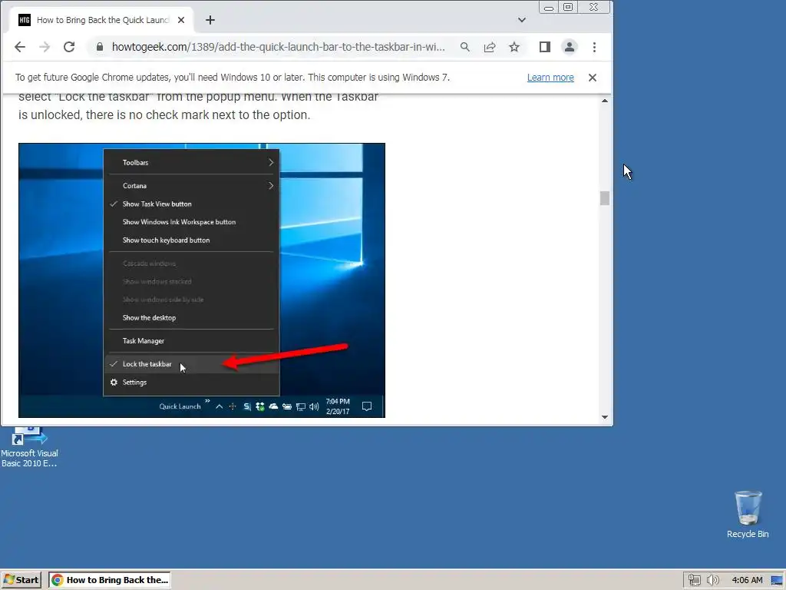786x590 pixels.
Task: Click the 4:06 AM system clock
Action: click(x=748, y=581)
